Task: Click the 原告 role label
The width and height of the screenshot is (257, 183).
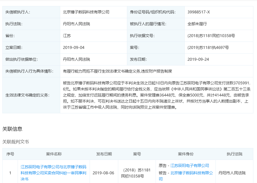Action: point(162,166)
